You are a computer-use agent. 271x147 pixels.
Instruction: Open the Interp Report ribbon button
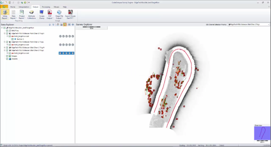[5, 14]
